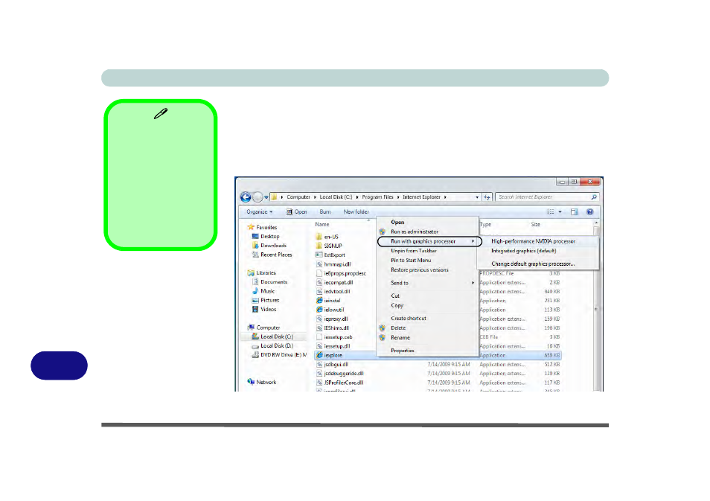Select the JSProfilerCore.dll file
Viewport: 710px width, 501px height.
pos(339,383)
